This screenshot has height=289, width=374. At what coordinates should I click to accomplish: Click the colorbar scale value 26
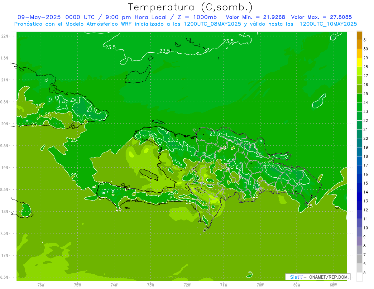[366, 85]
